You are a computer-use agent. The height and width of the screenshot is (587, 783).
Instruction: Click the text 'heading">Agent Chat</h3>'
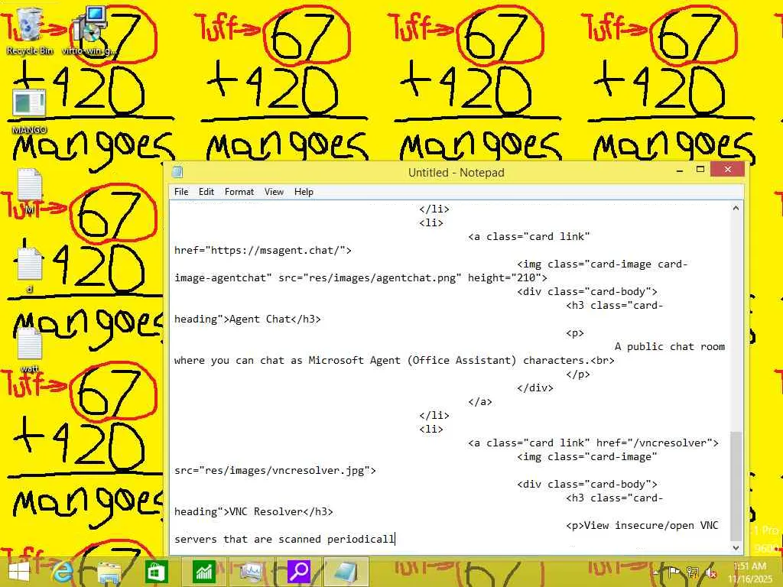[x=247, y=319]
